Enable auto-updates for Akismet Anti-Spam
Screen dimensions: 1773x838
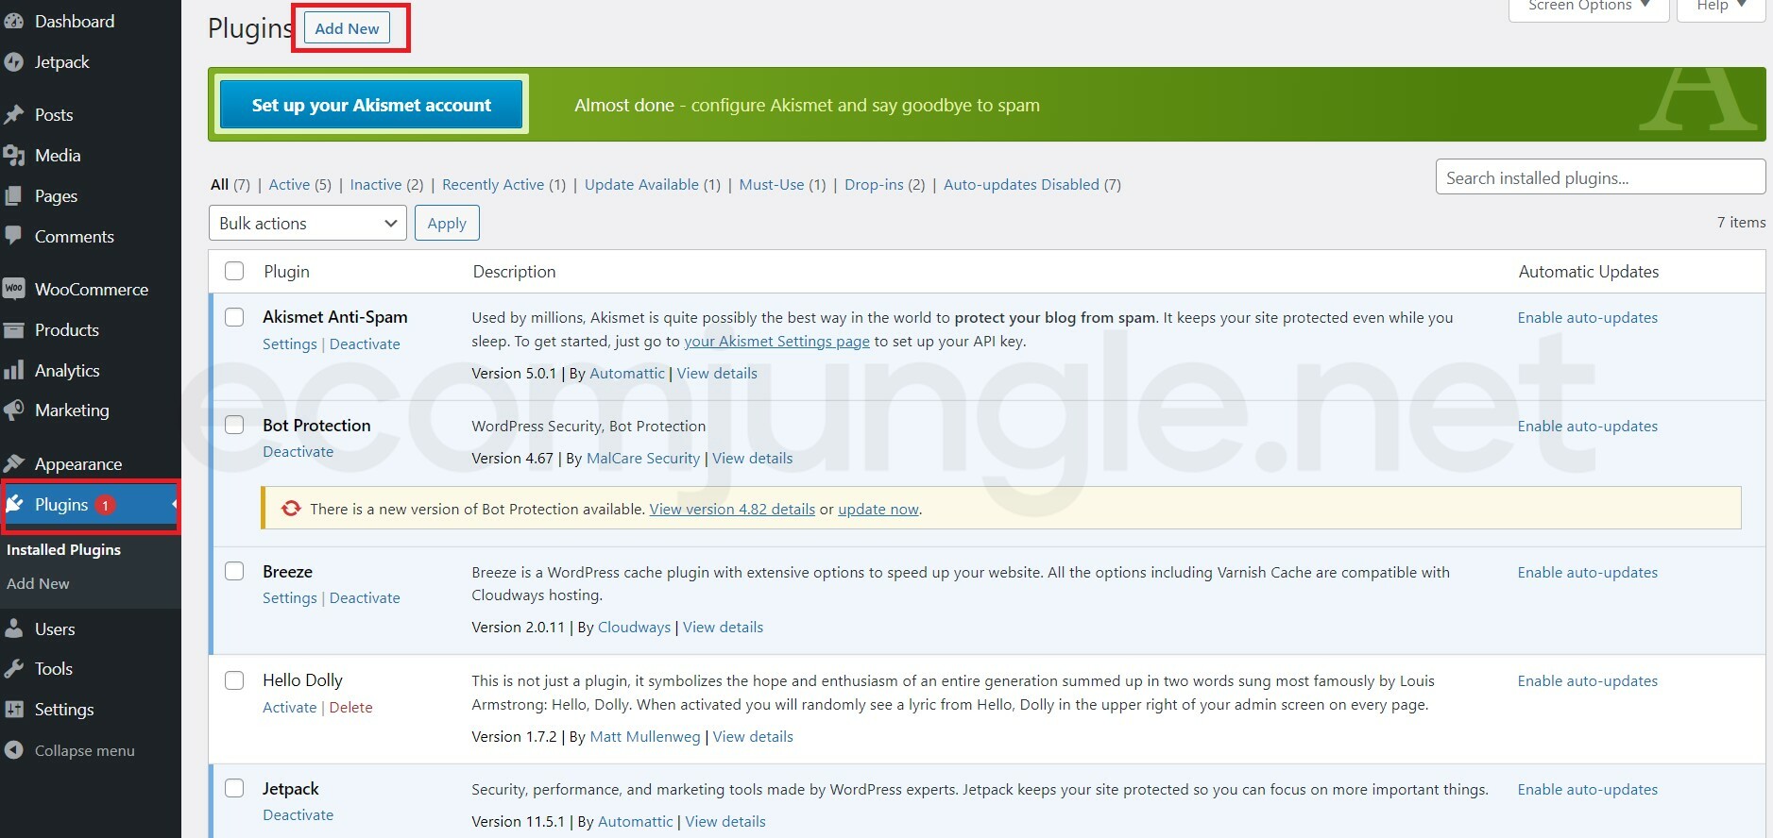pos(1588,318)
